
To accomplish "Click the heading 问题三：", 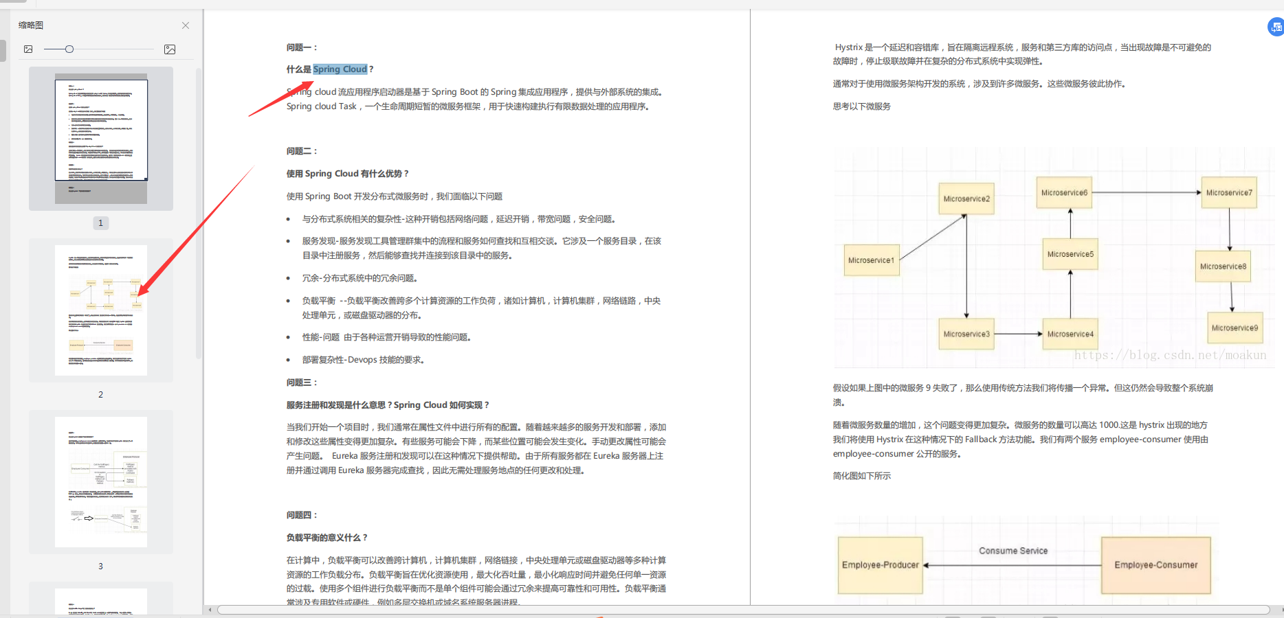I will 302,382.
